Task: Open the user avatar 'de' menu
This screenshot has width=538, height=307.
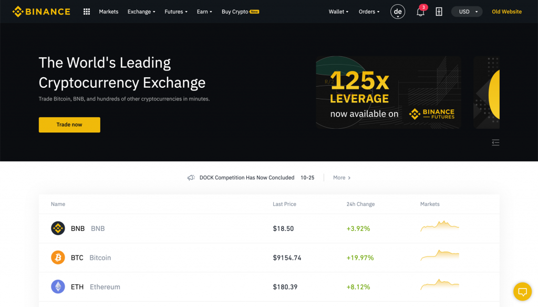Action: [398, 12]
